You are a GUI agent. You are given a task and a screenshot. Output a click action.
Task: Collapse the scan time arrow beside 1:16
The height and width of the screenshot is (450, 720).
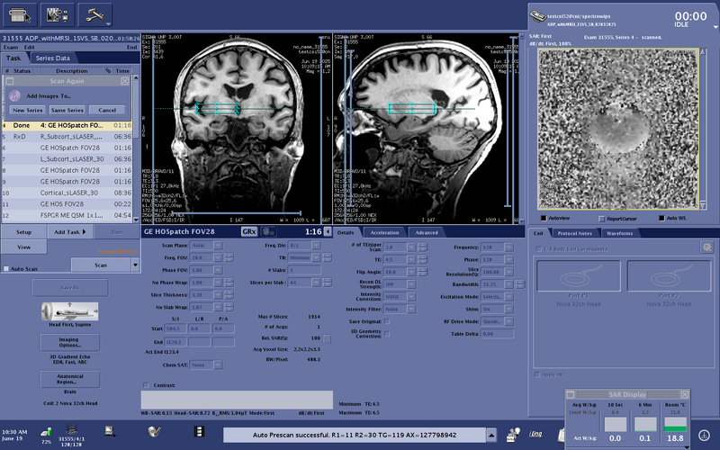[x=328, y=232]
